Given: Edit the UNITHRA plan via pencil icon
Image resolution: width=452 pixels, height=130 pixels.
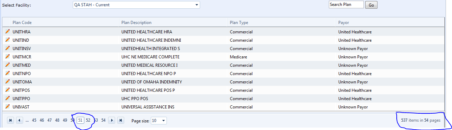Looking at the screenshot, I should (7, 32).
